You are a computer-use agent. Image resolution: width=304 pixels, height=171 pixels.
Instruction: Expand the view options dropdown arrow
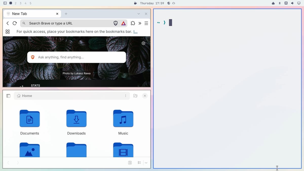(146, 163)
